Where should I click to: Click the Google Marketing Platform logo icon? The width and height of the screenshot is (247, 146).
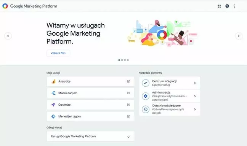(x=5, y=6)
